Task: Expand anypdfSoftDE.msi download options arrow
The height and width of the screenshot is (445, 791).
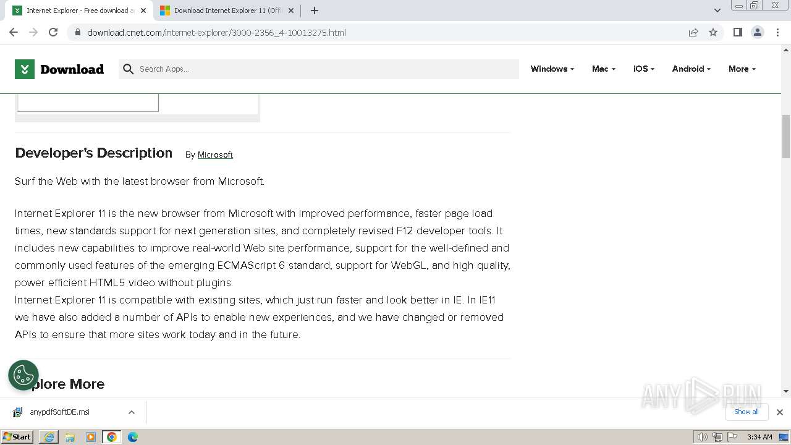Action: [132, 412]
